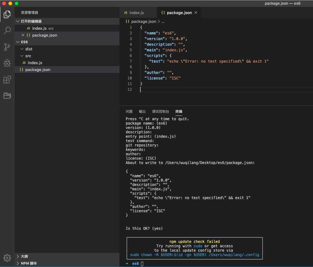
Task: Expand the 大纲 outline section
Action: [x=18, y=256]
